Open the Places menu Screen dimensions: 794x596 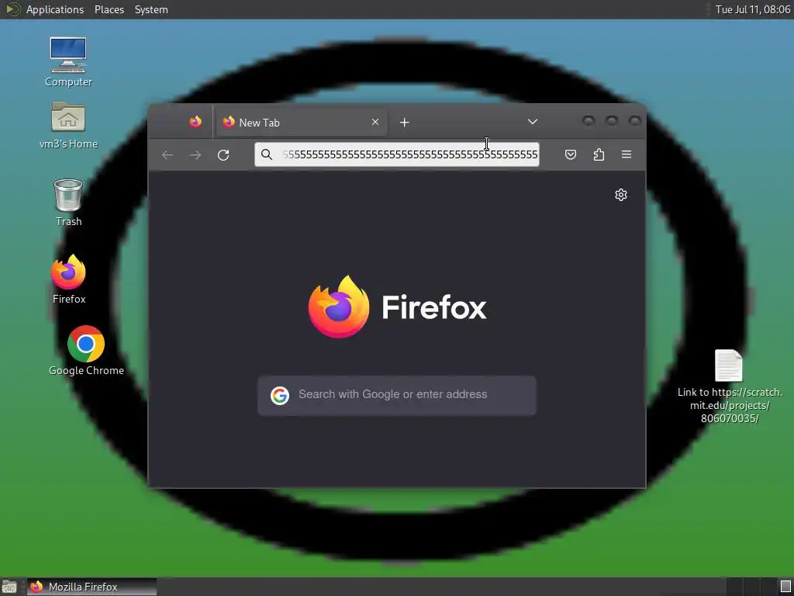(x=109, y=9)
